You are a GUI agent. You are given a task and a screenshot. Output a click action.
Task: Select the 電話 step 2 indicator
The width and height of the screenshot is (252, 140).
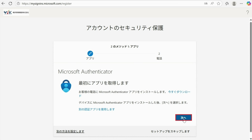[x=159, y=54]
